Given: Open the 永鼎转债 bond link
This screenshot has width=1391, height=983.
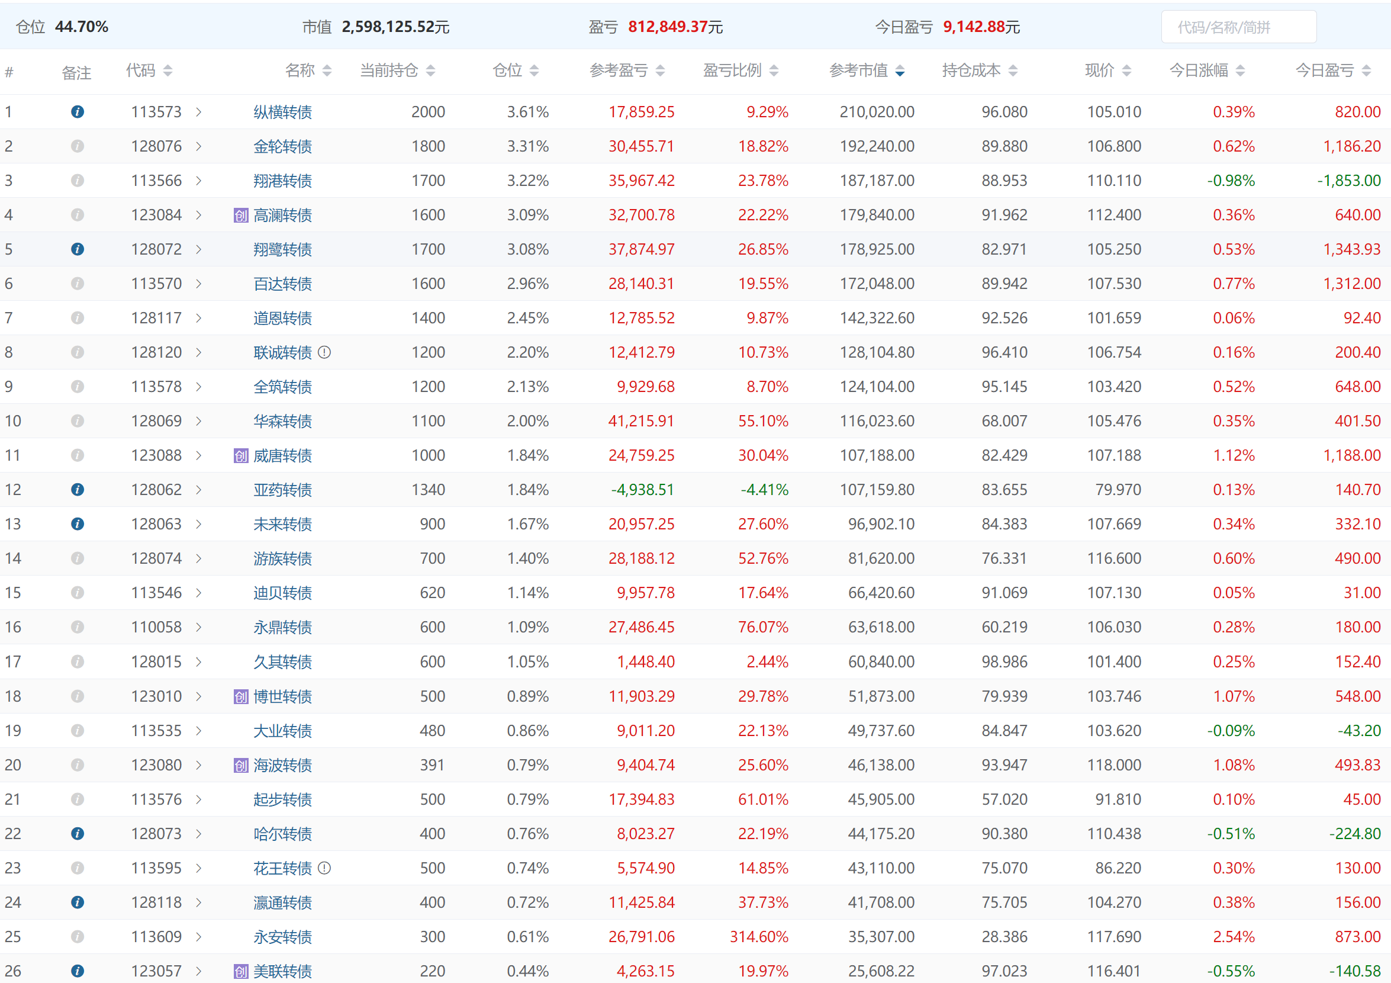Looking at the screenshot, I should [282, 627].
